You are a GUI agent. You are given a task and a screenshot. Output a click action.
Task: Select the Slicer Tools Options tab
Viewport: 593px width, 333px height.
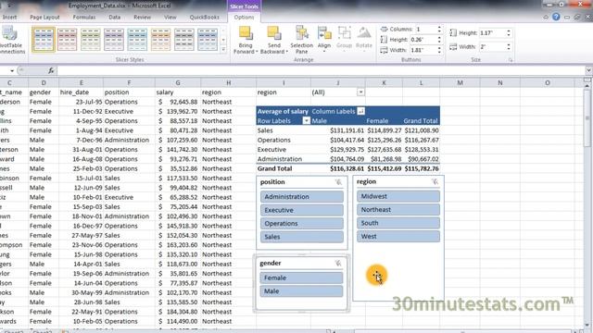244,18
